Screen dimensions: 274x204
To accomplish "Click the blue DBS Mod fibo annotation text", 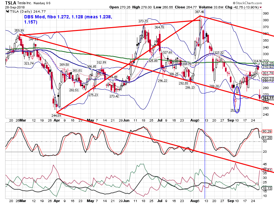I will pos(68,19).
